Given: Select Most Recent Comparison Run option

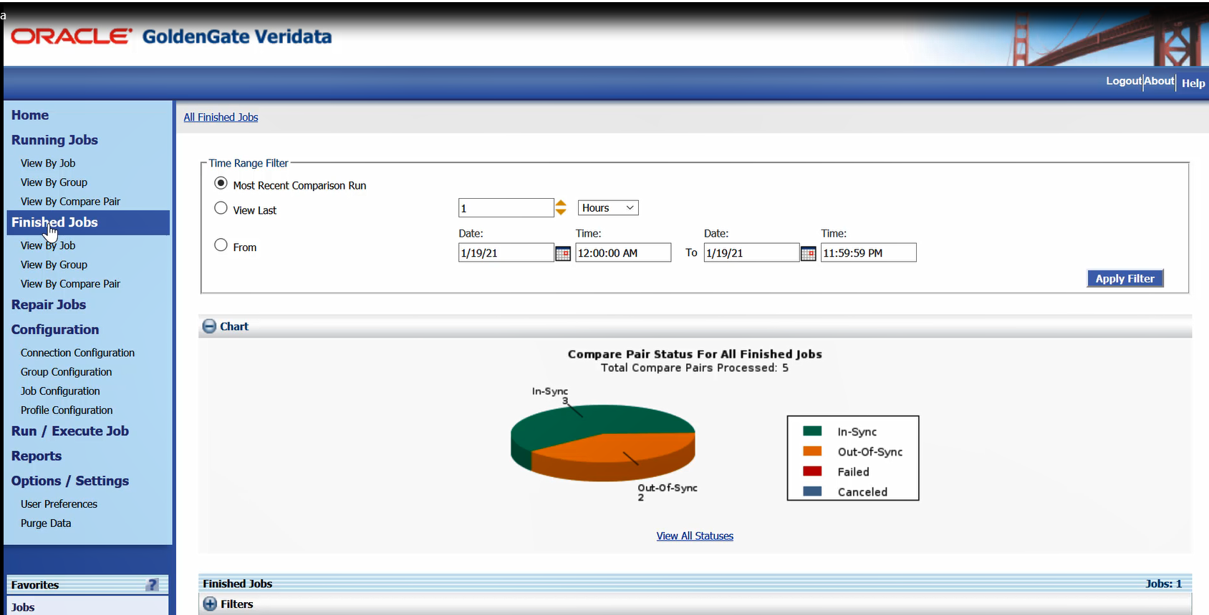Looking at the screenshot, I should 221,183.
